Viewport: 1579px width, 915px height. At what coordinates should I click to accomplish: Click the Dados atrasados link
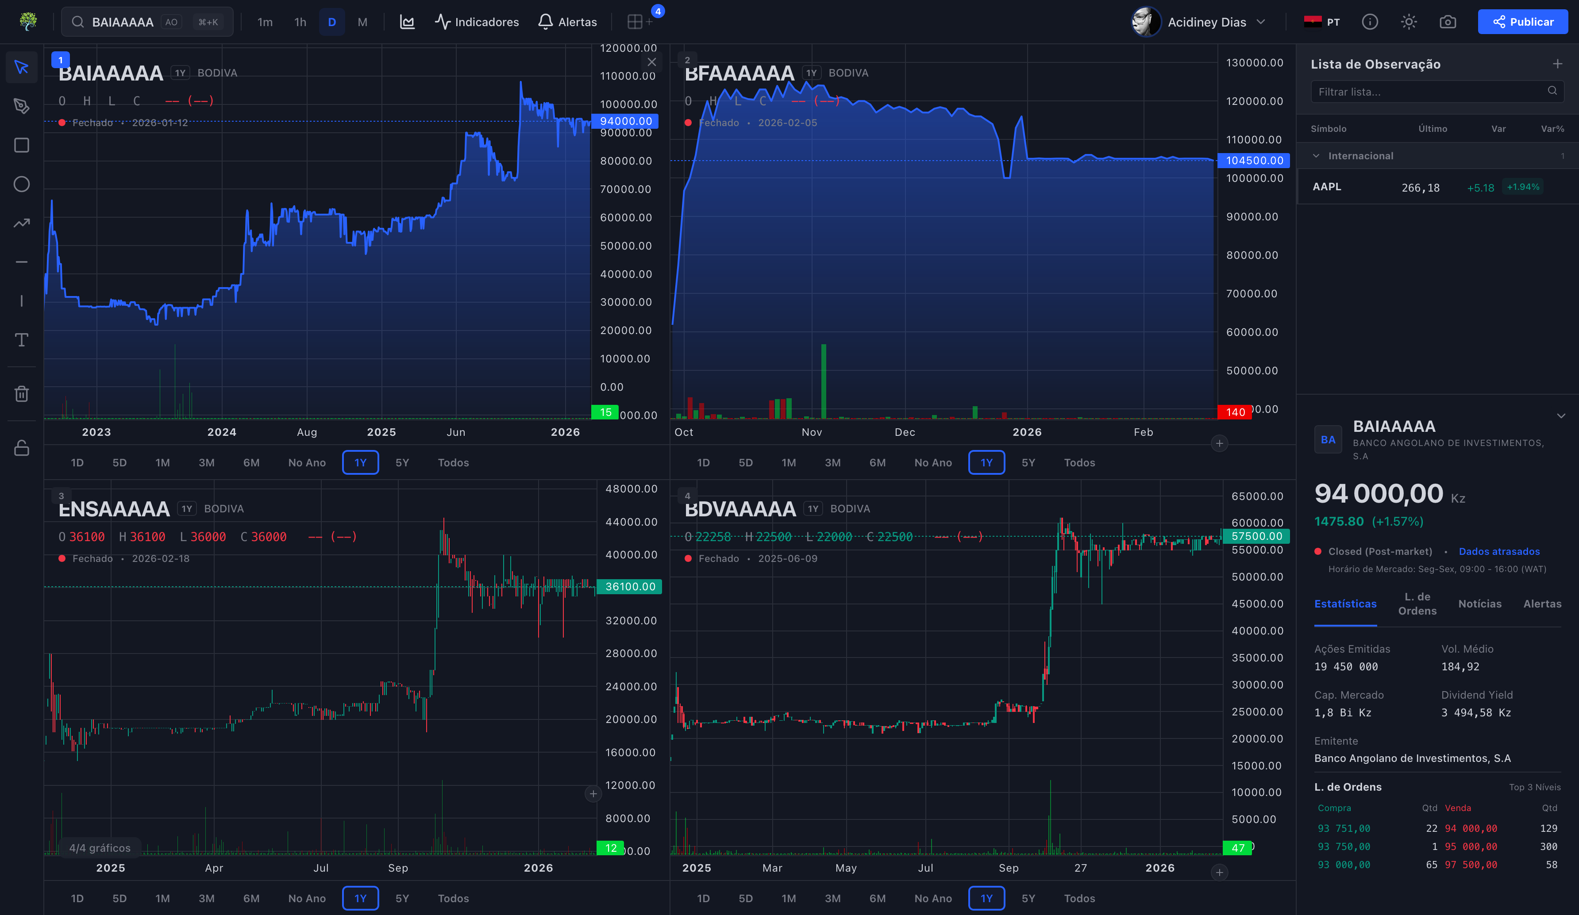(x=1499, y=551)
